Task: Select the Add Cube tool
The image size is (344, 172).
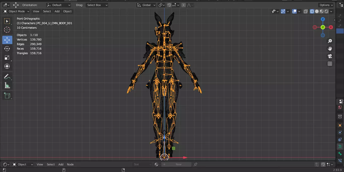Action: (7, 95)
